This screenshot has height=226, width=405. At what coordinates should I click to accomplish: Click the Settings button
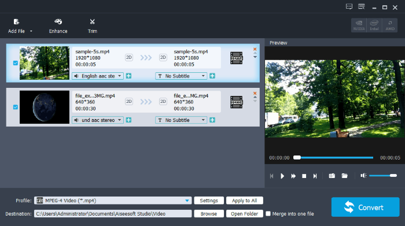209,201
